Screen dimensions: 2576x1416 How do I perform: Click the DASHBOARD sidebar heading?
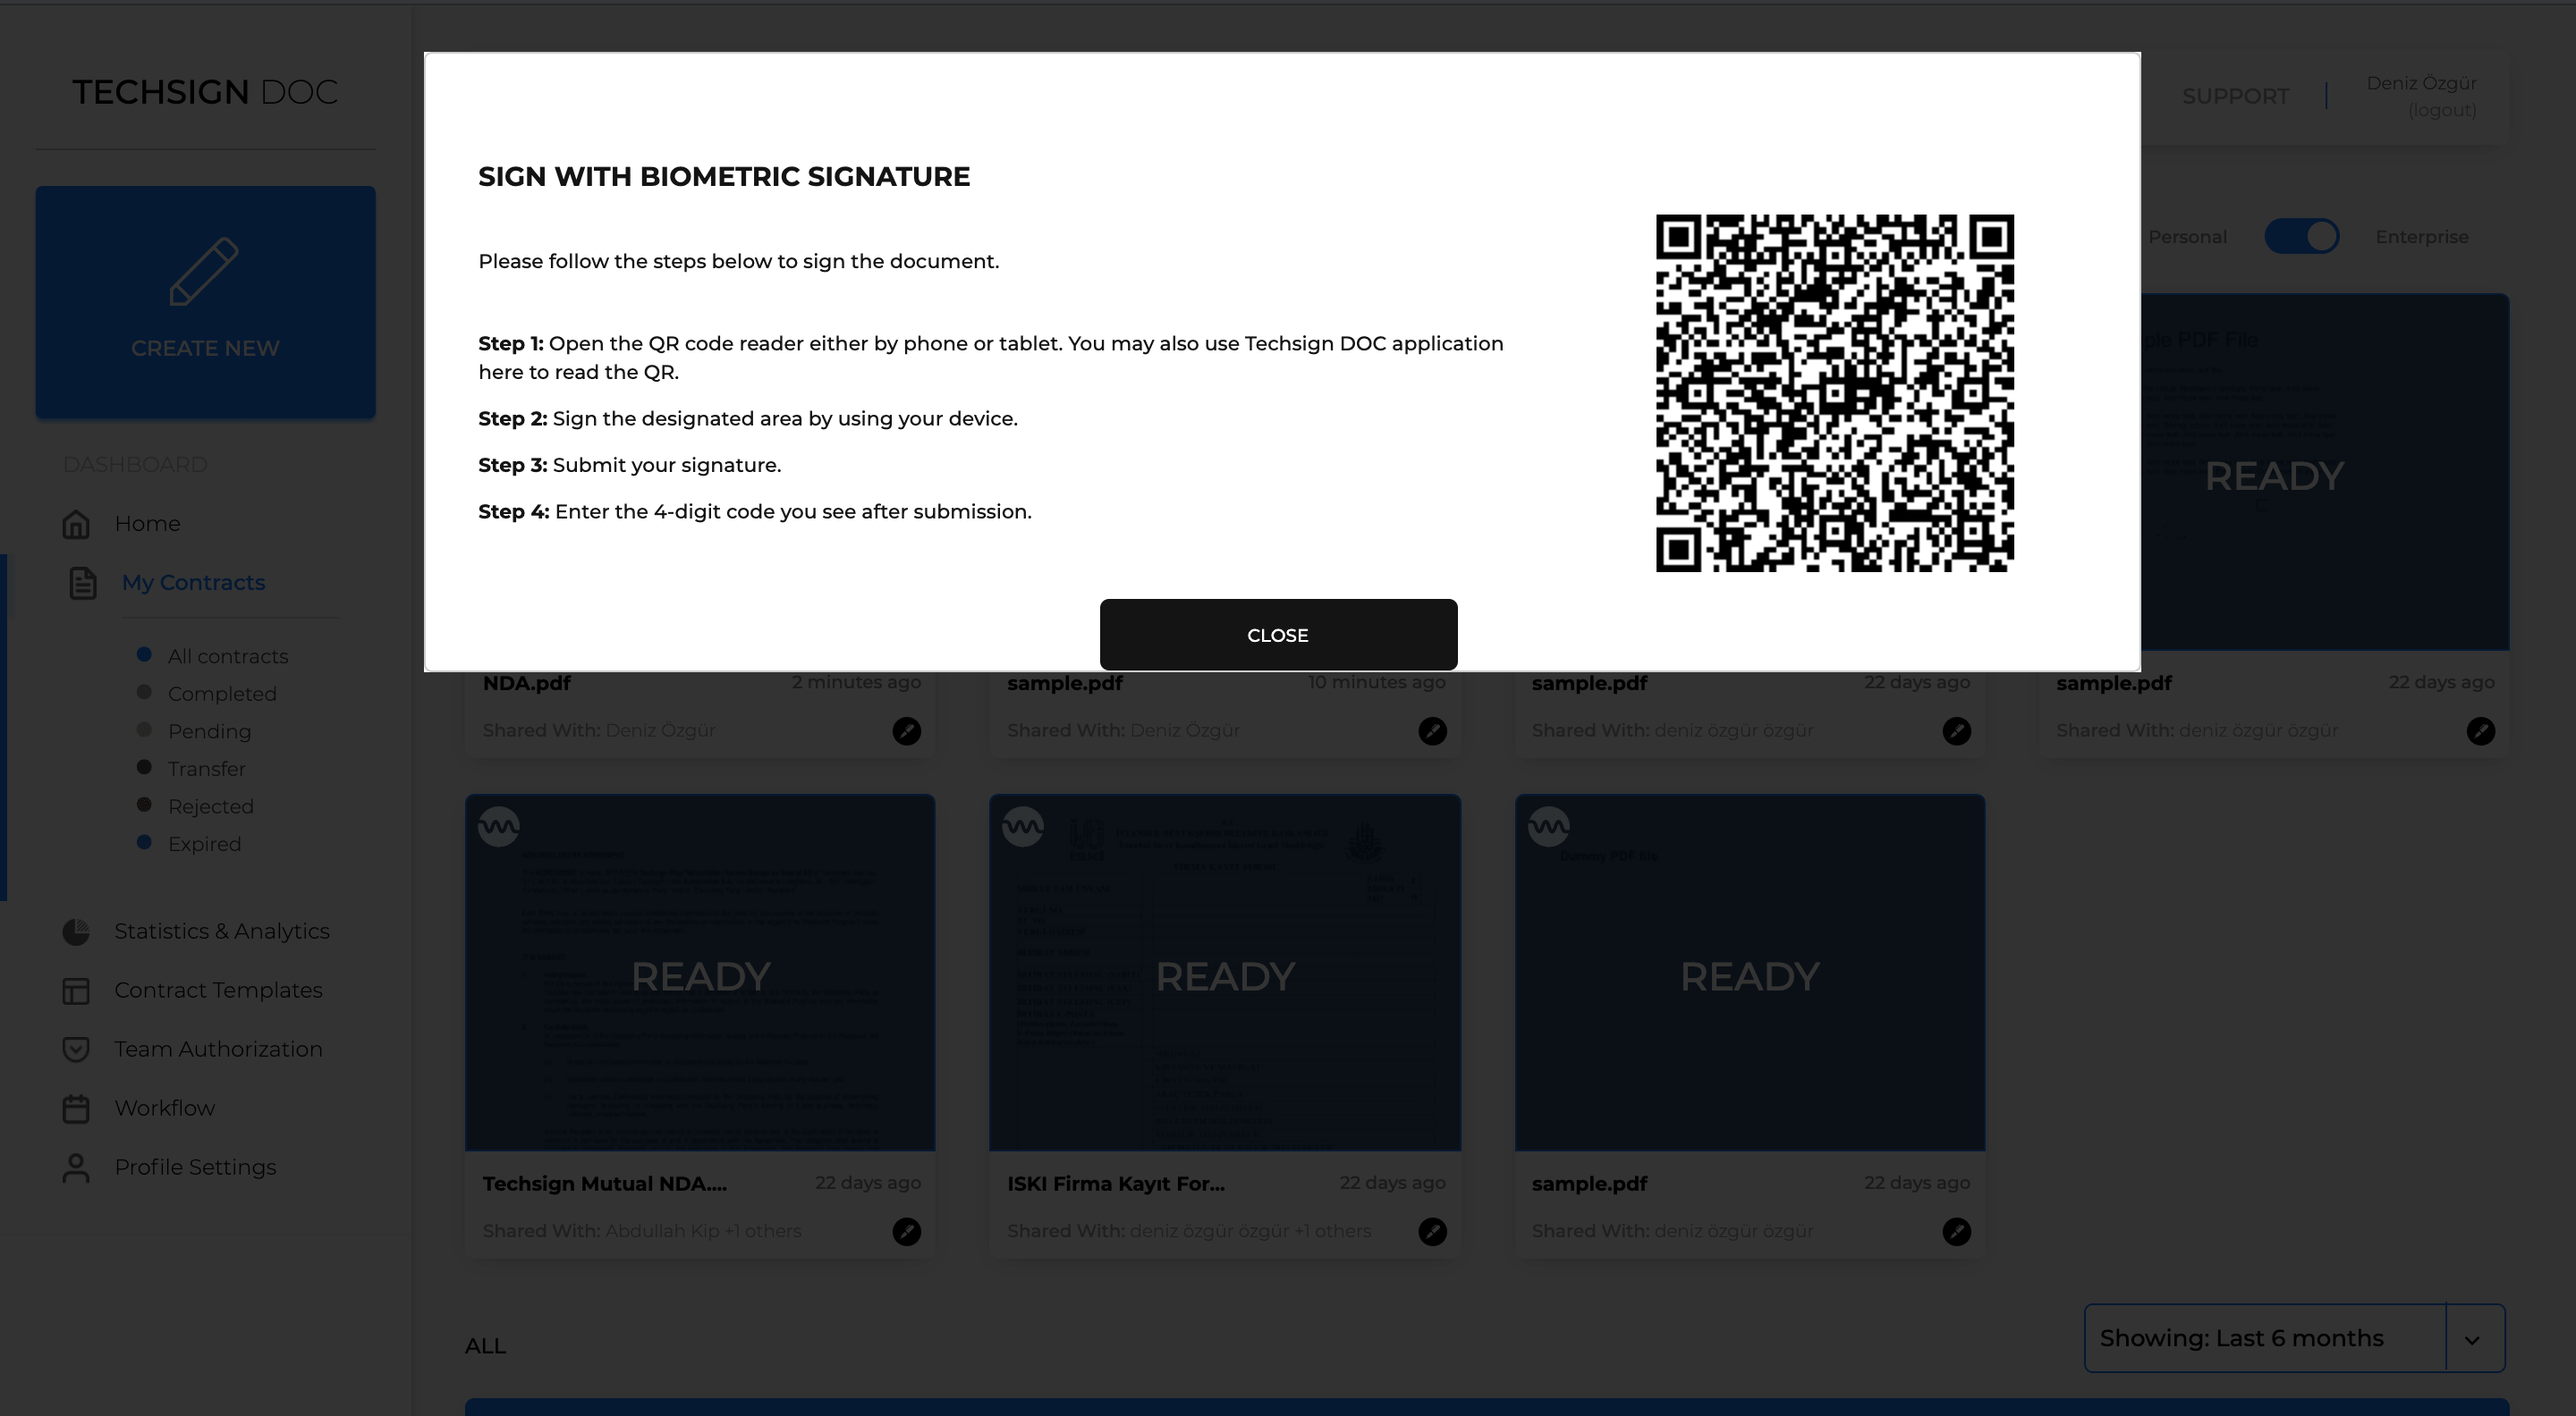[x=135, y=465]
